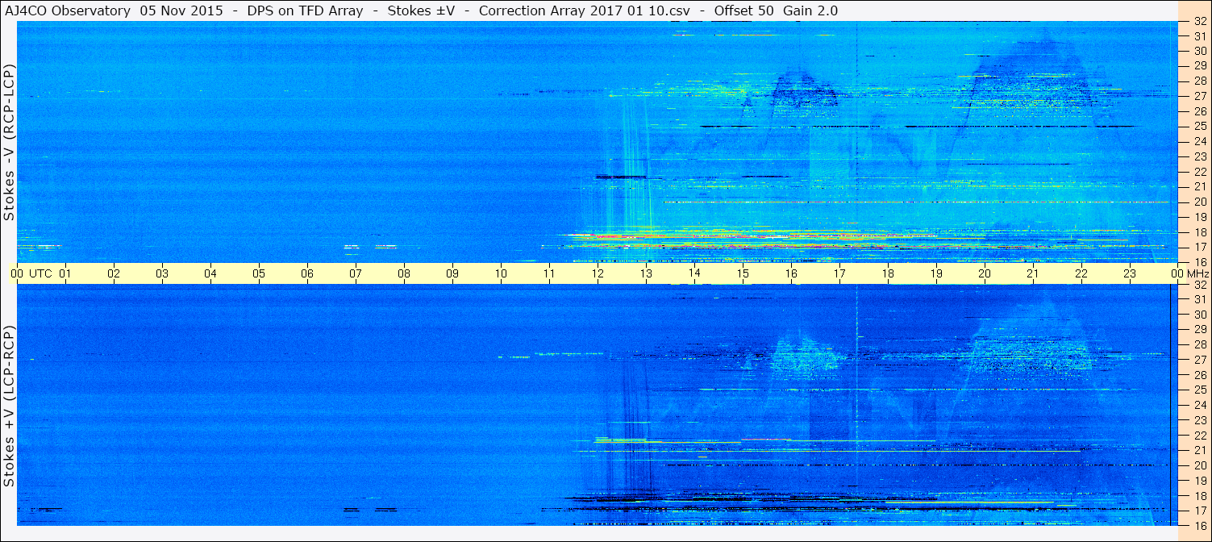
Task: Select the 02 hour marker on the time axis
Action: pyautogui.click(x=114, y=273)
